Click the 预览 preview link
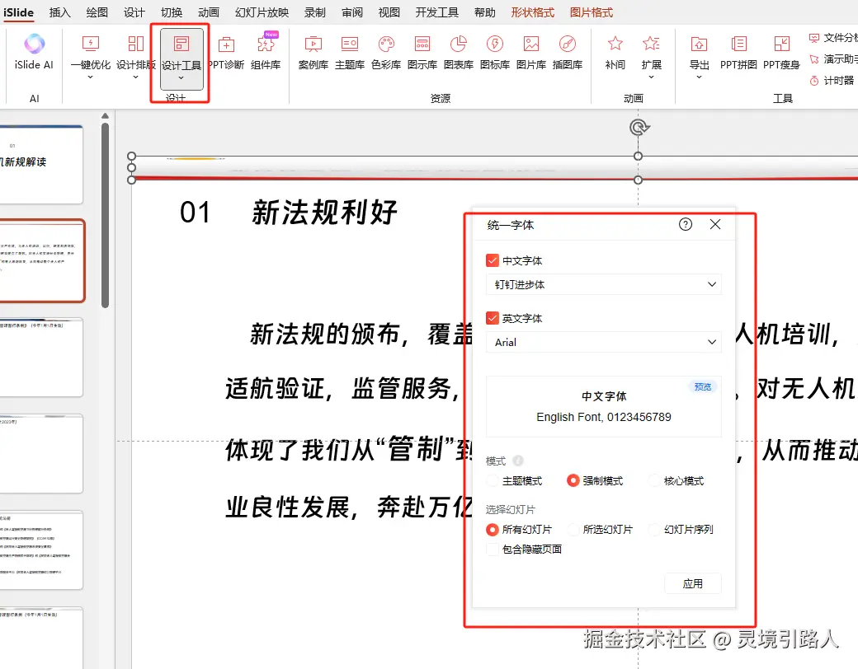 point(702,386)
